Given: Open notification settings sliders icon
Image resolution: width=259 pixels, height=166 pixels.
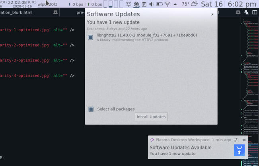Looking at the screenshot, I should 236,140.
